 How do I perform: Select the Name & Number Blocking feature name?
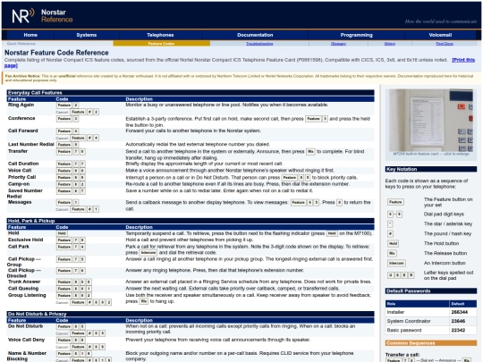(x=27, y=356)
